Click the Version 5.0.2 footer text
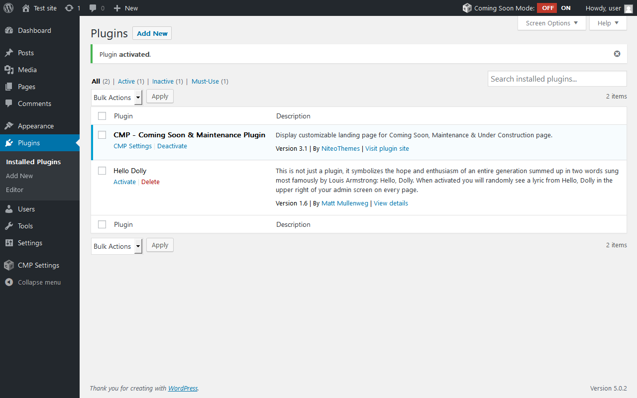This screenshot has height=398, width=637. pyautogui.click(x=609, y=389)
